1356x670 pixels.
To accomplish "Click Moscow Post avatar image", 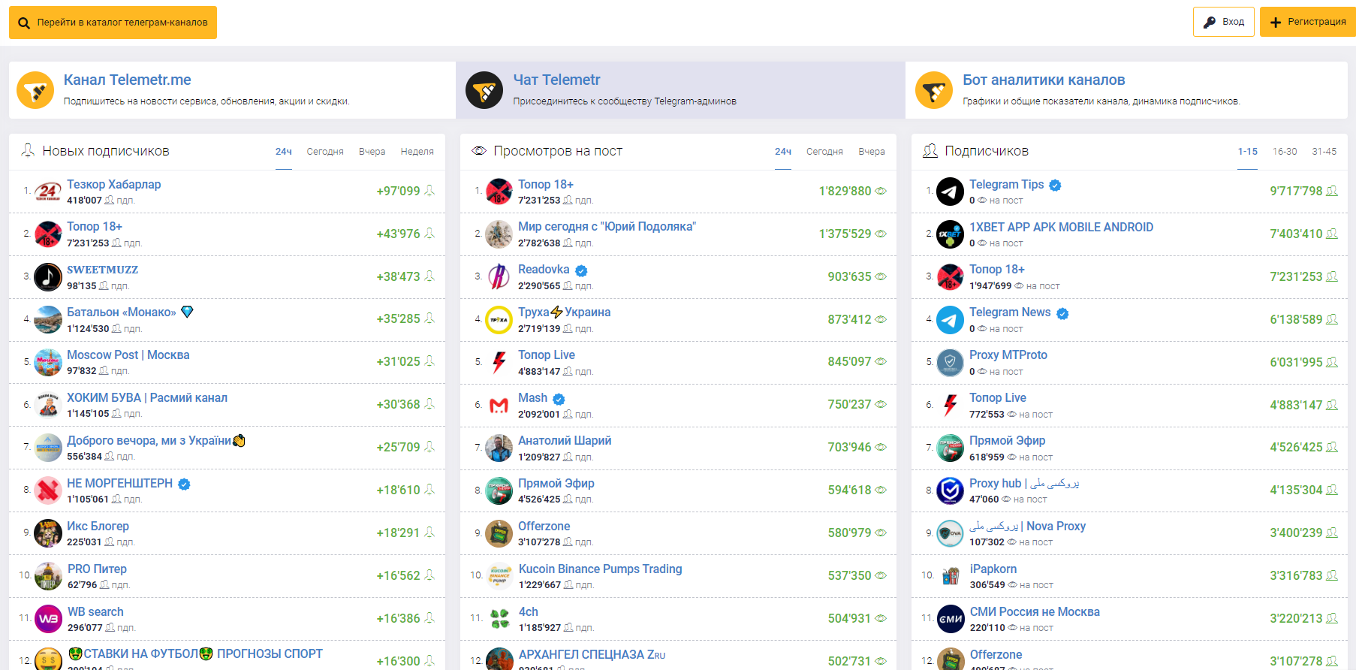I will (48, 363).
